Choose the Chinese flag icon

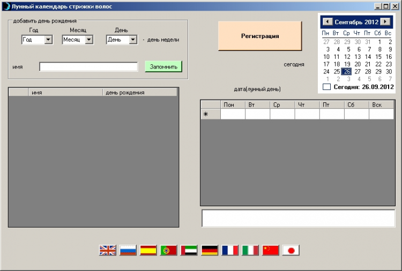[271, 250]
